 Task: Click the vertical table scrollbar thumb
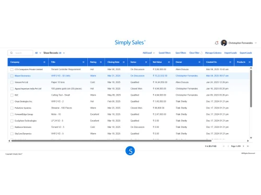(251, 88)
